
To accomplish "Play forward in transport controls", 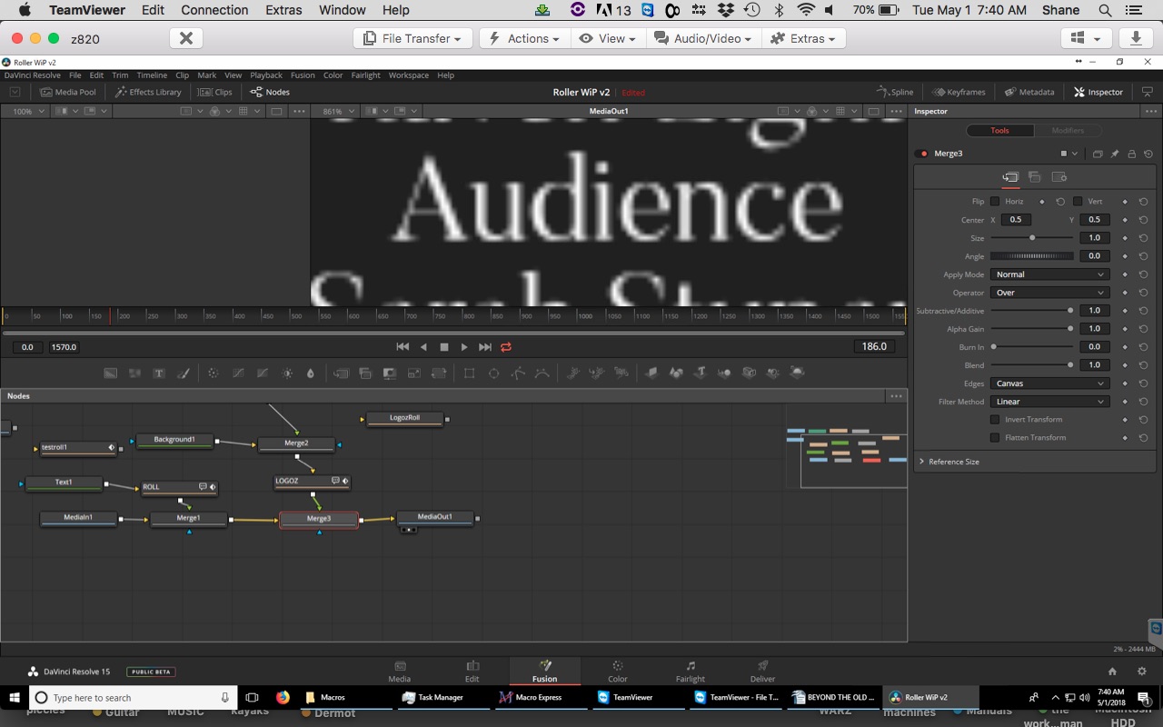I will (464, 346).
